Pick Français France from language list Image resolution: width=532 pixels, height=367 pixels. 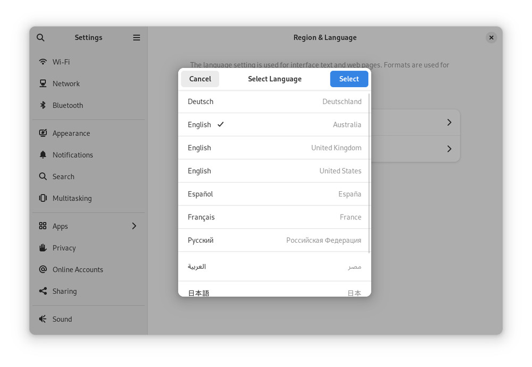[x=274, y=217]
